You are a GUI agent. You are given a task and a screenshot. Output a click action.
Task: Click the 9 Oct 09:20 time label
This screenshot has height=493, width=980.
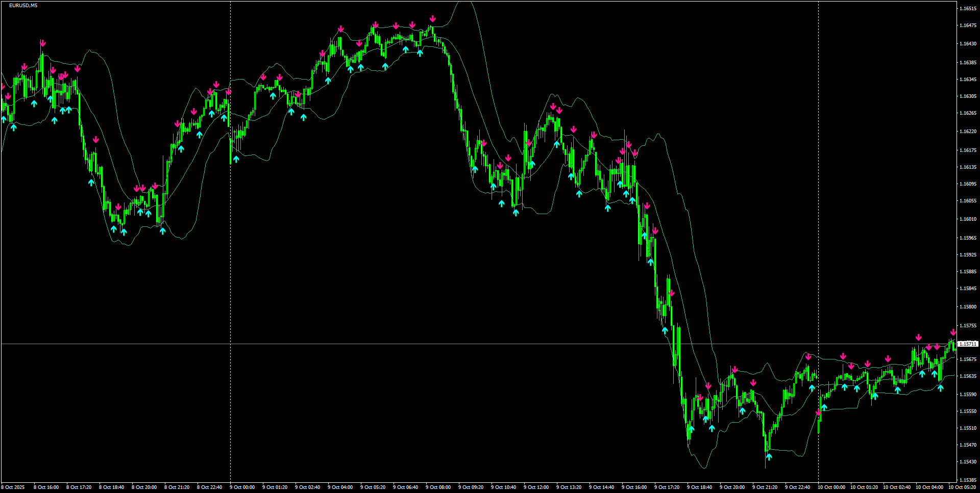click(x=471, y=487)
